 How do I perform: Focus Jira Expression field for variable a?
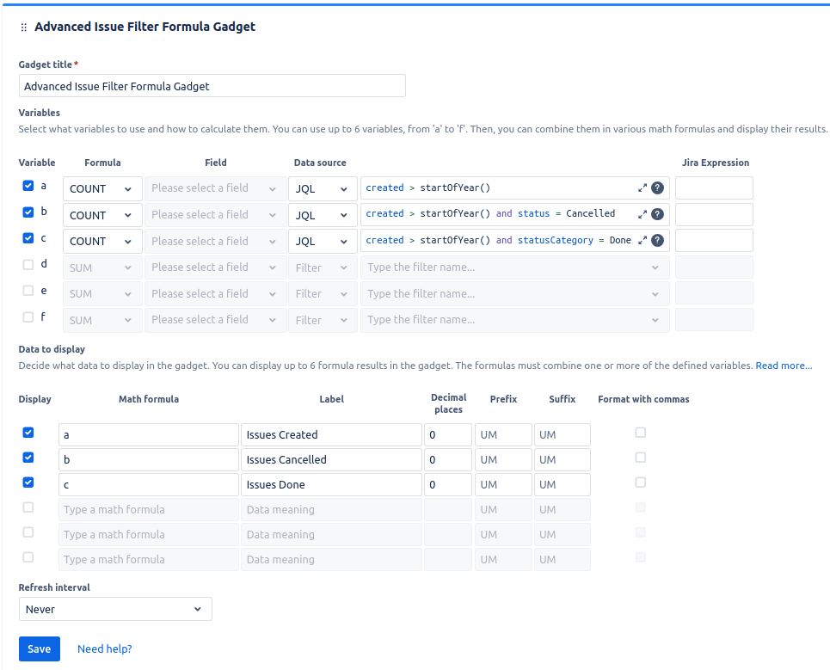coord(714,188)
